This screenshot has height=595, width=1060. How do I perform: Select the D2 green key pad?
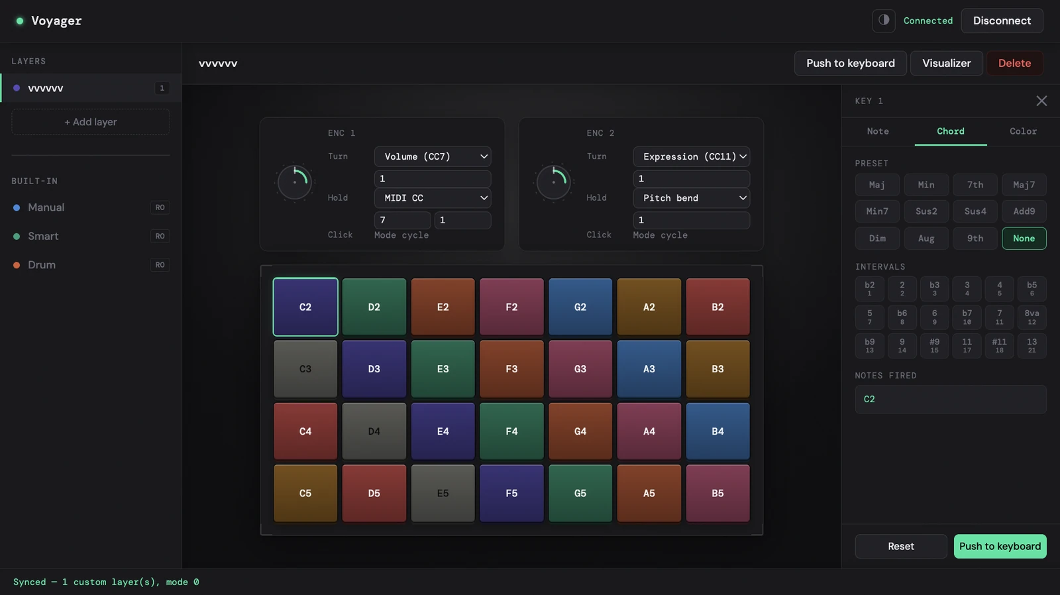tap(374, 307)
